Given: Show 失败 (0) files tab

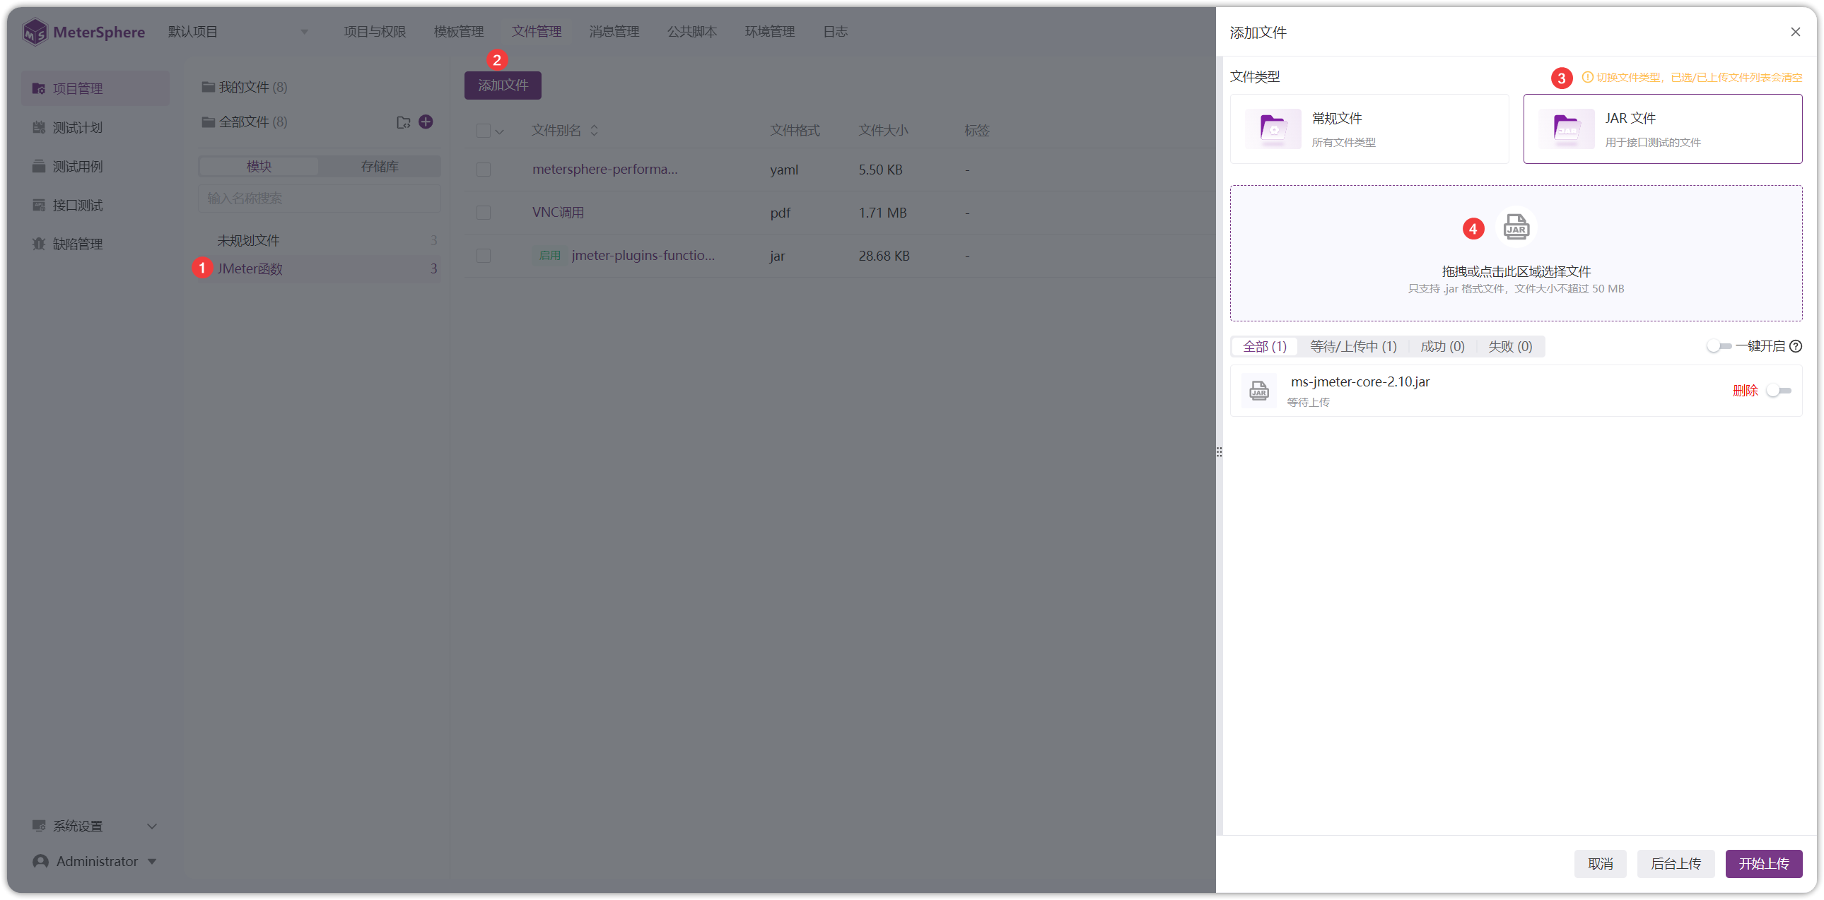Looking at the screenshot, I should [1509, 346].
